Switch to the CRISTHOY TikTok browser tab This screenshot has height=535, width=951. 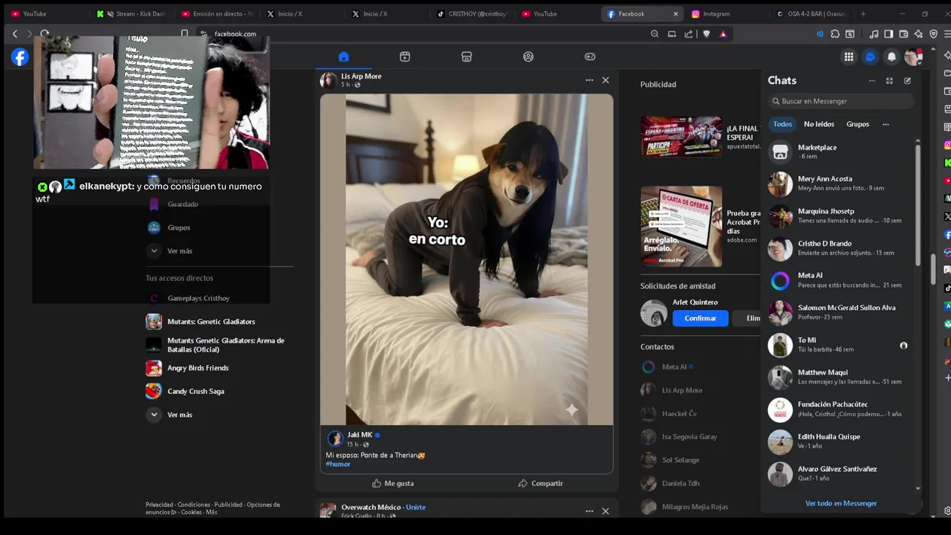point(471,13)
